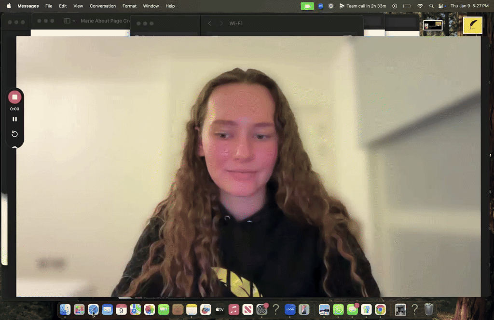Open the File menu
Image resolution: width=494 pixels, height=320 pixels.
(x=49, y=6)
